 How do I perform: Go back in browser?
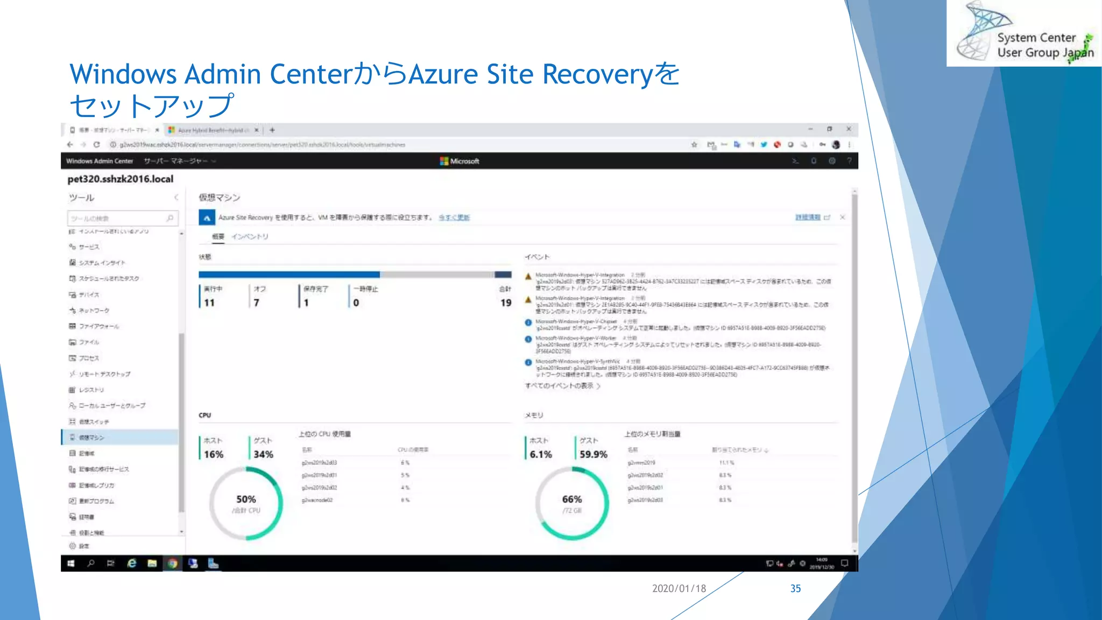coord(70,145)
